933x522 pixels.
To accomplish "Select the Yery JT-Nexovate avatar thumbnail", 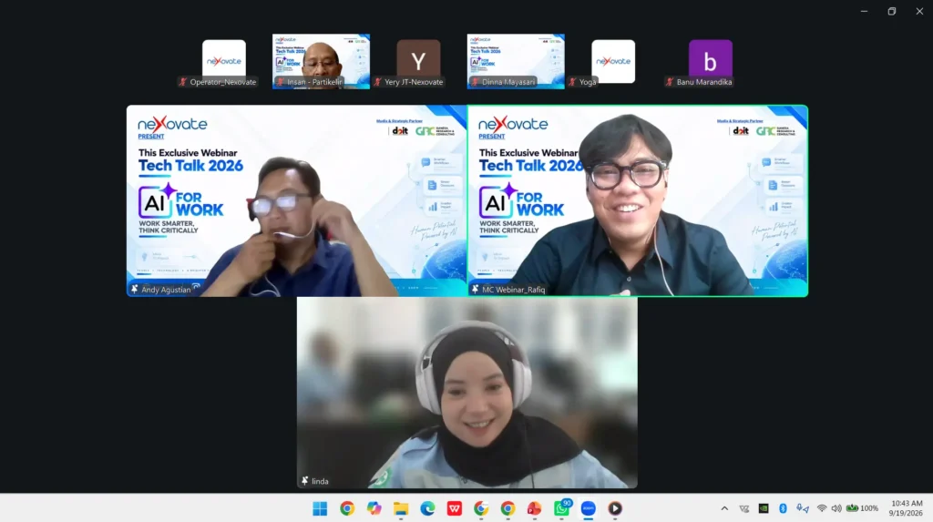I will point(418,61).
